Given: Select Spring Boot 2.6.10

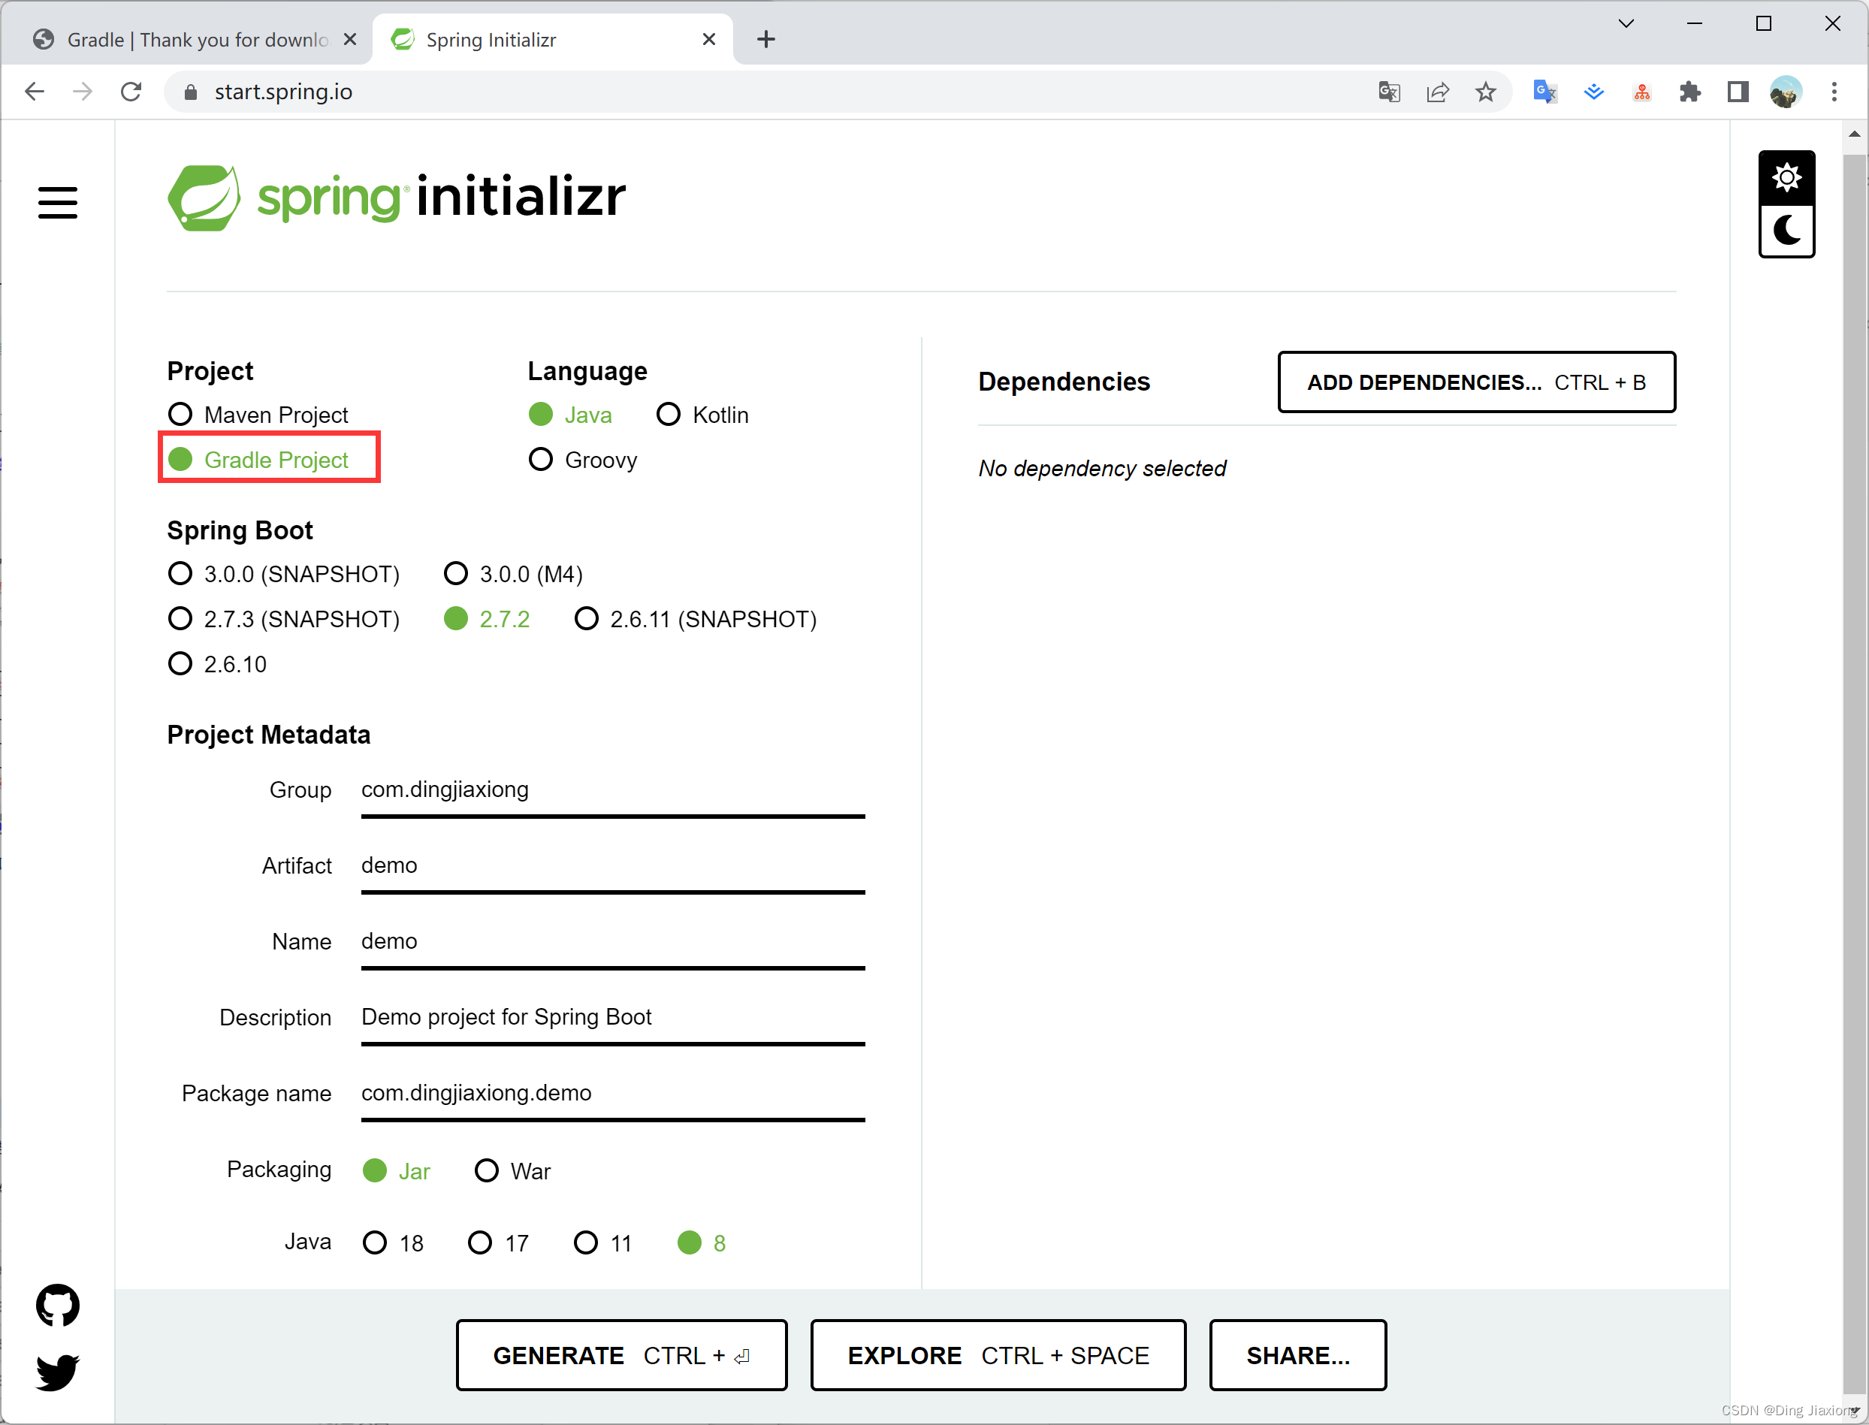Looking at the screenshot, I should pos(217,664).
